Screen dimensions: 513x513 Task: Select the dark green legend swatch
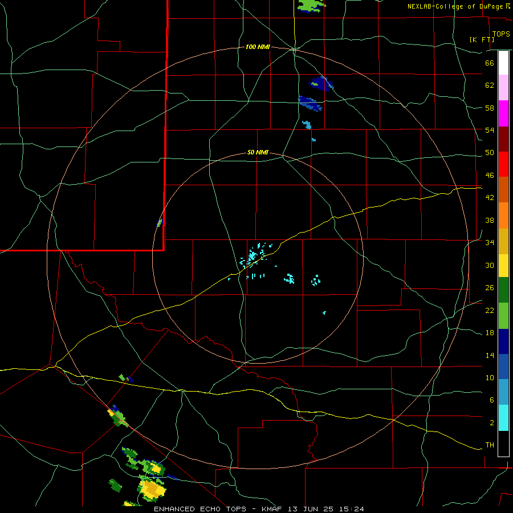[503, 290]
